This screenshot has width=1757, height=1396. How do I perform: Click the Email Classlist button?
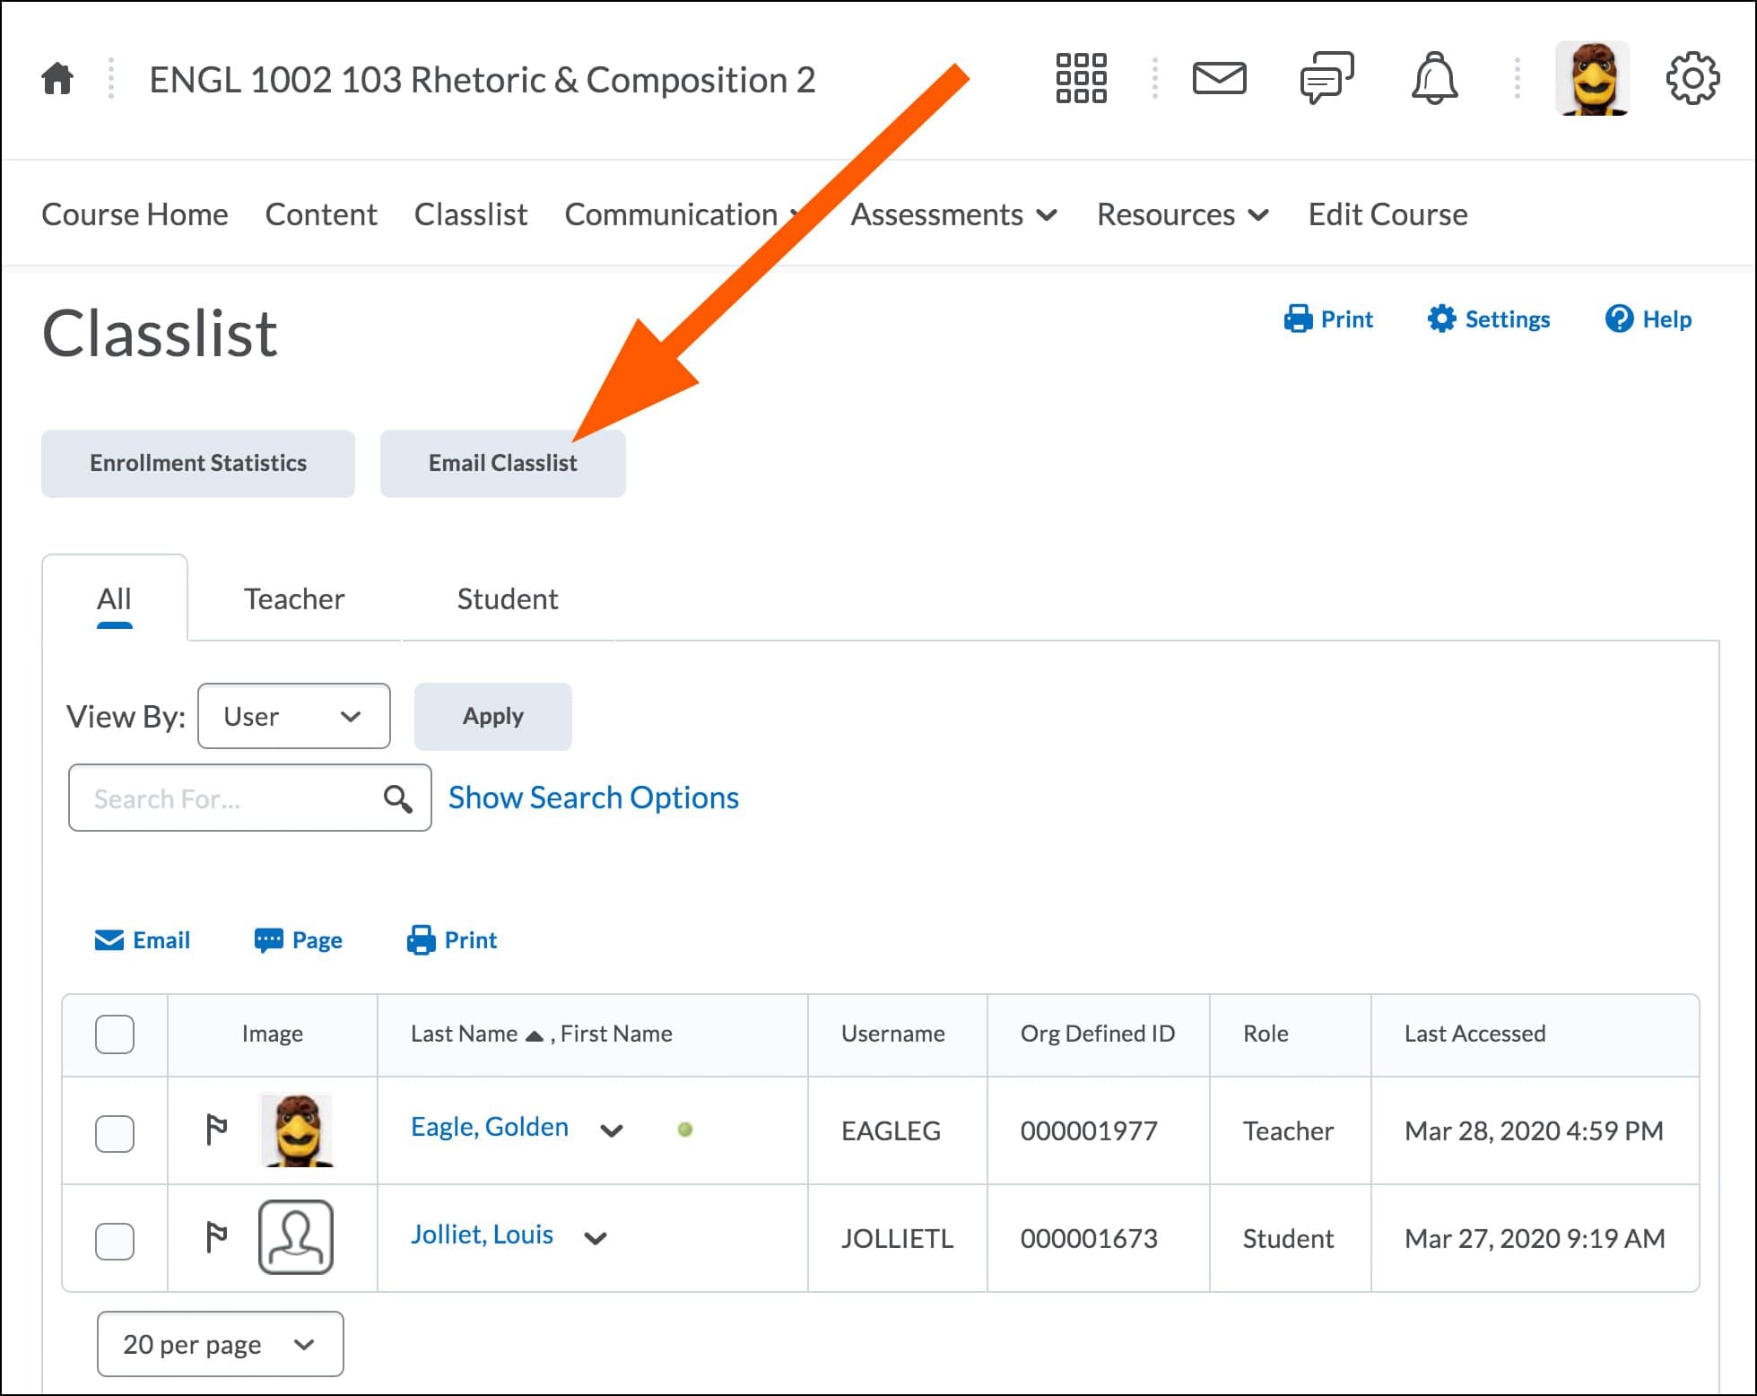point(502,463)
